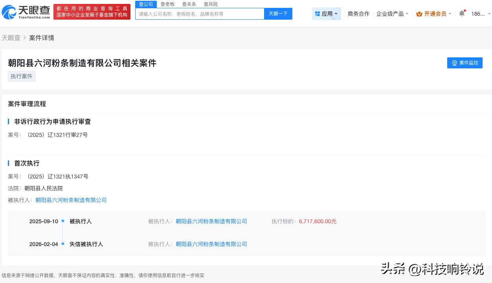This screenshot has height=283, width=492.
Task: Click the timeline dot beside 2025-09-10
Action: [63, 221]
